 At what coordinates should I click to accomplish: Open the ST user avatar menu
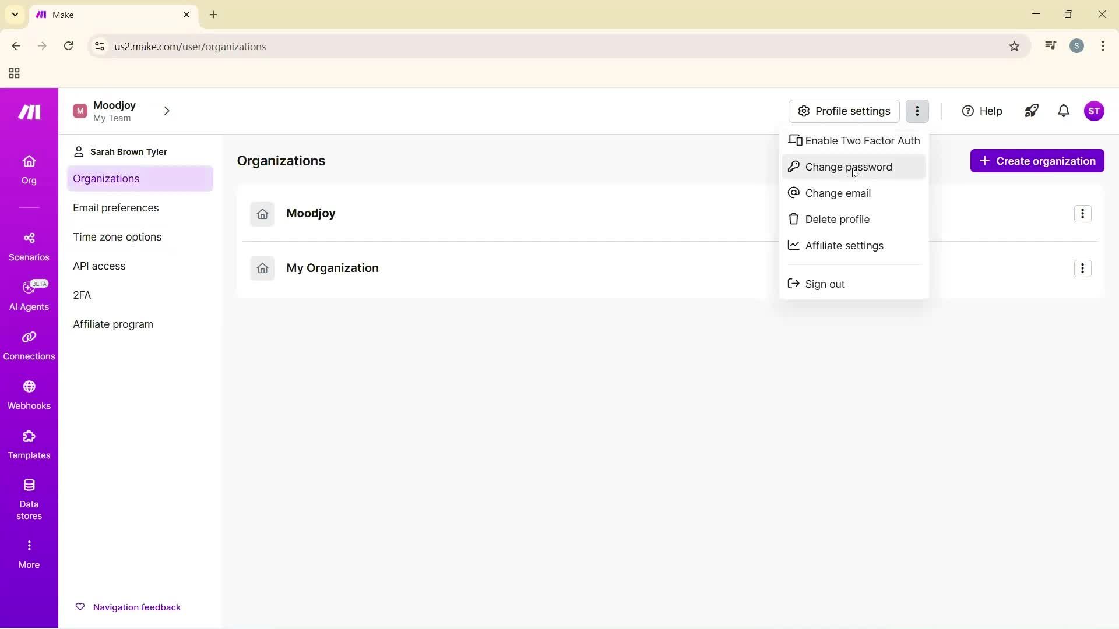(x=1095, y=111)
